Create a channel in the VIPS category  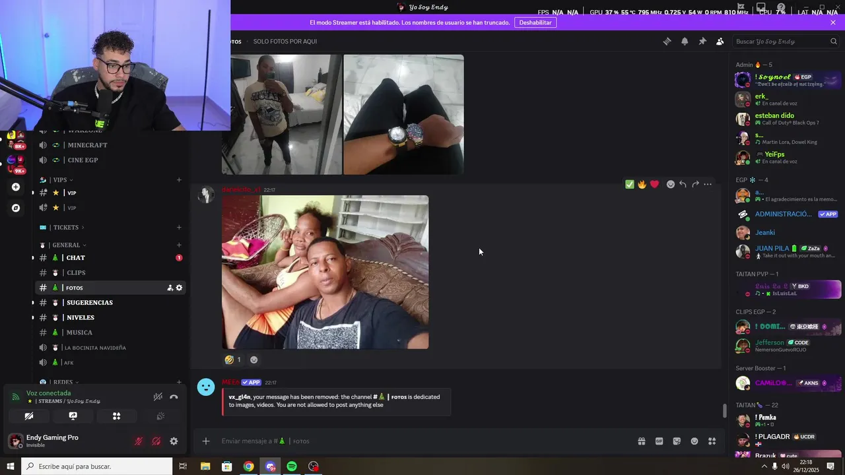(179, 180)
